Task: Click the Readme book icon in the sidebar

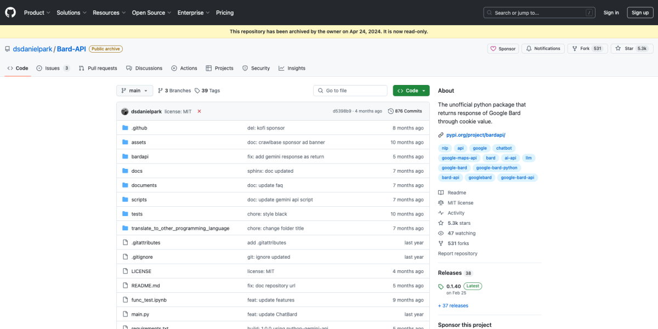Action: 441,192
